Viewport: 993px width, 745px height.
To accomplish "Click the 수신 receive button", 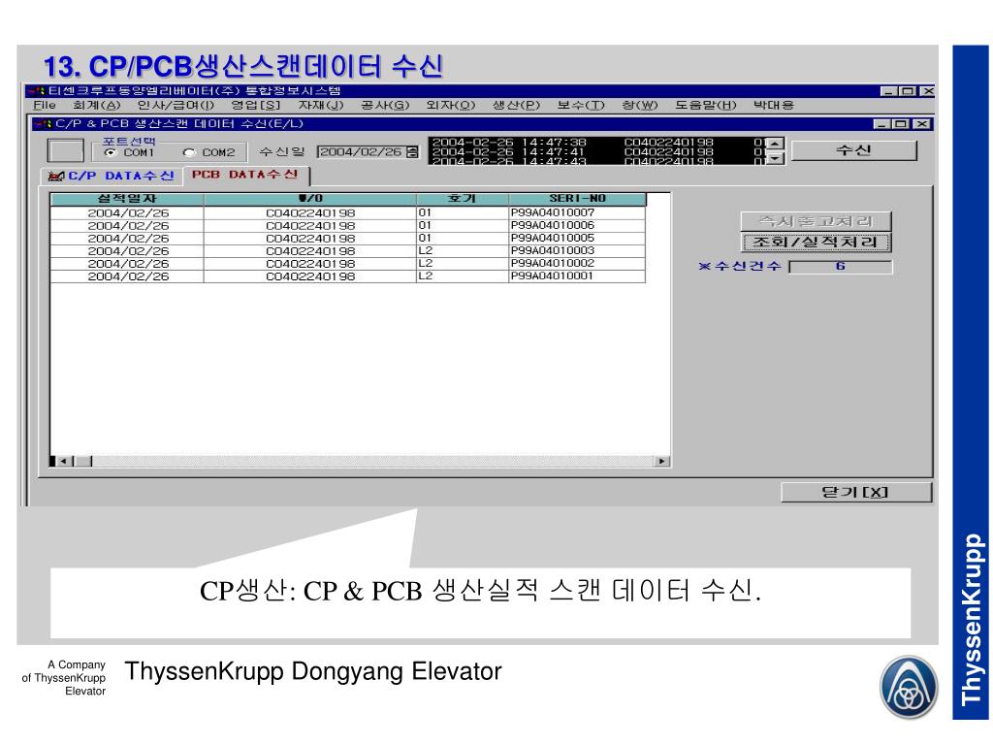I will click(x=853, y=150).
